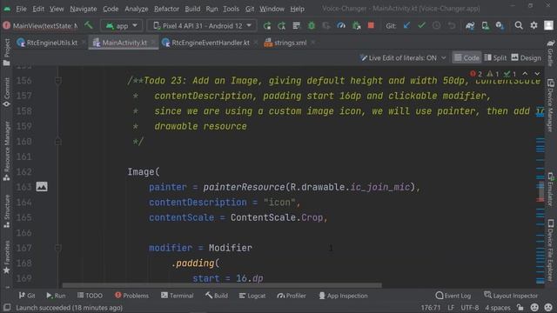The height and width of the screenshot is (313, 557).
Task: Toggle the read-only lock icon in status bar
Action: [520, 307]
